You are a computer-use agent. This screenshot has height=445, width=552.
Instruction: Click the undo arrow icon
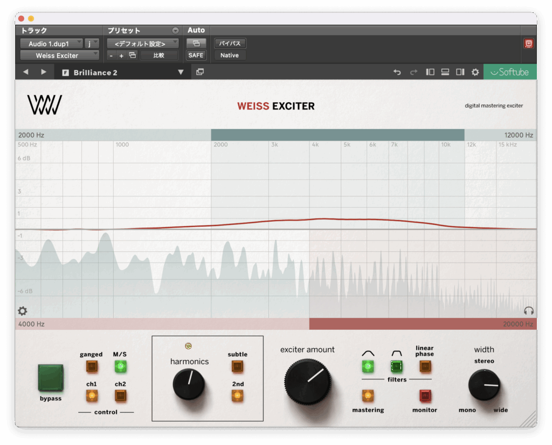397,72
